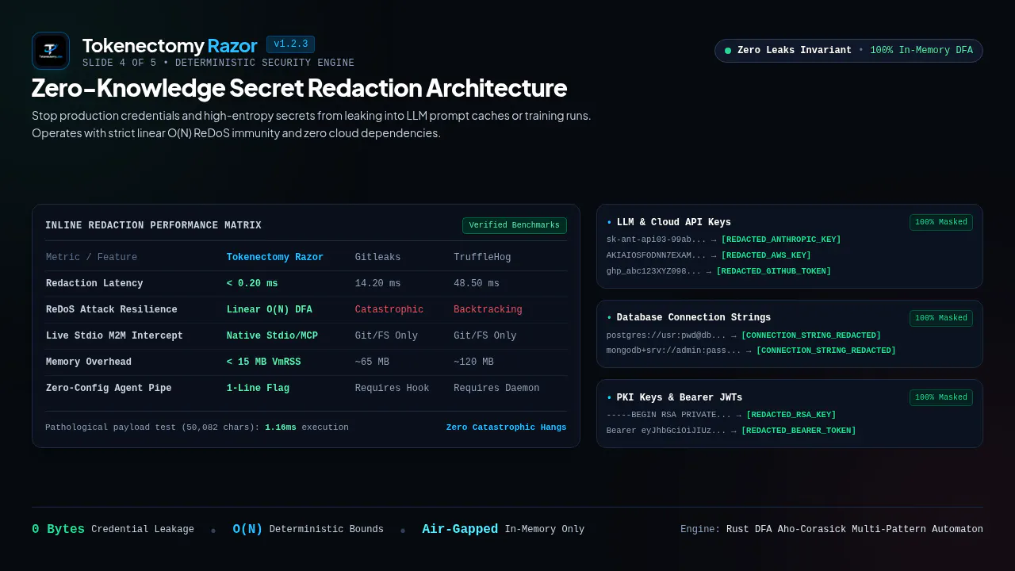Click the "Requires Hook" cell
This screenshot has width=1015, height=571.
(x=393, y=388)
